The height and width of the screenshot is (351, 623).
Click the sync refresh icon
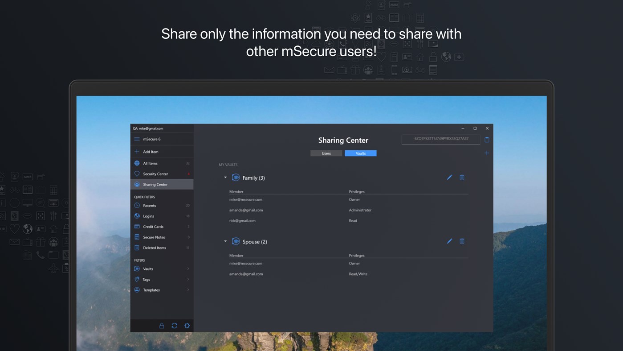pos(175,326)
